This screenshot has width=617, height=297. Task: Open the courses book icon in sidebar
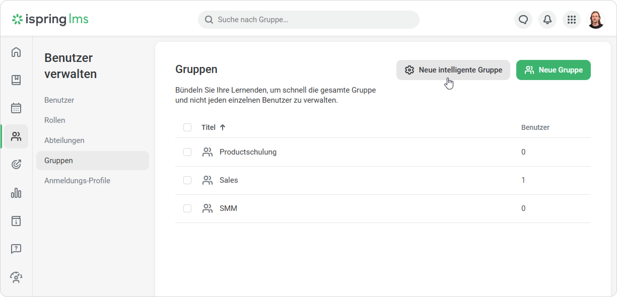point(16,80)
